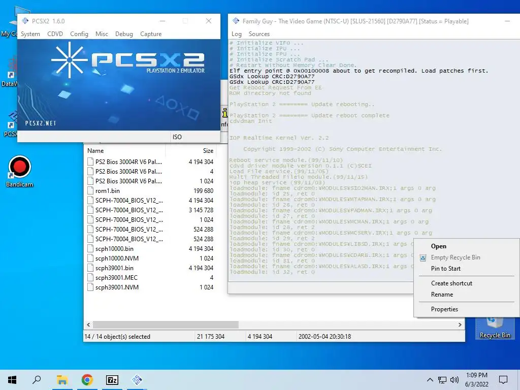Open the Windows Start menu
Image resolution: width=520 pixels, height=390 pixels.
tap(12, 380)
